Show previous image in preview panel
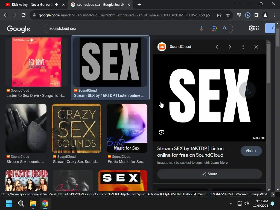The height and width of the screenshot is (210, 280). point(217,47)
